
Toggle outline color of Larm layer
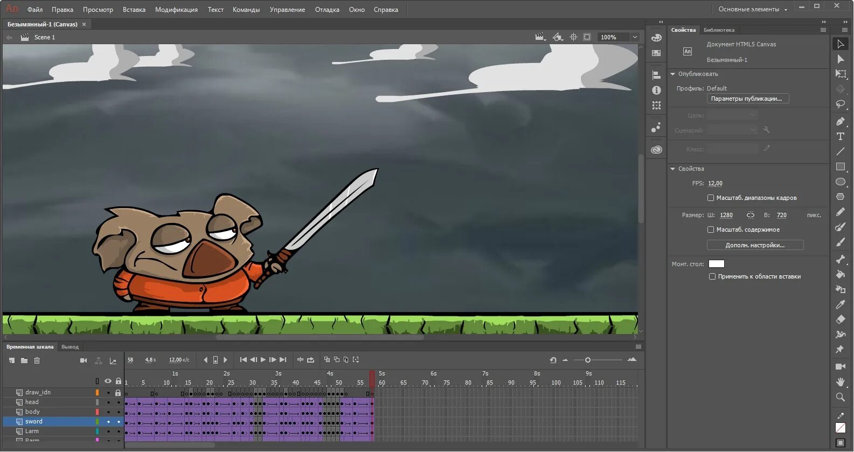pyautogui.click(x=98, y=432)
